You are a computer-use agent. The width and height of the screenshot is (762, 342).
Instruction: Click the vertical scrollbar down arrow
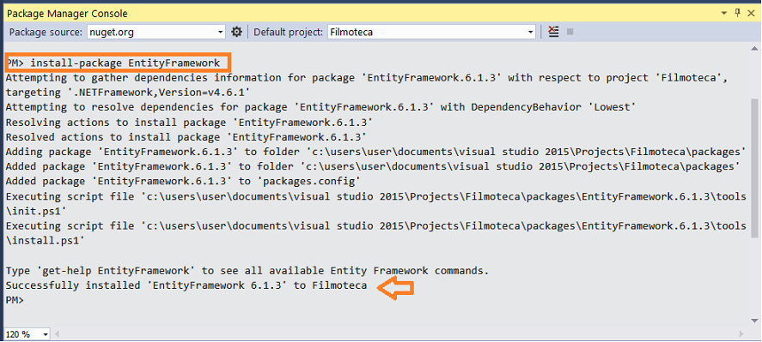click(754, 321)
